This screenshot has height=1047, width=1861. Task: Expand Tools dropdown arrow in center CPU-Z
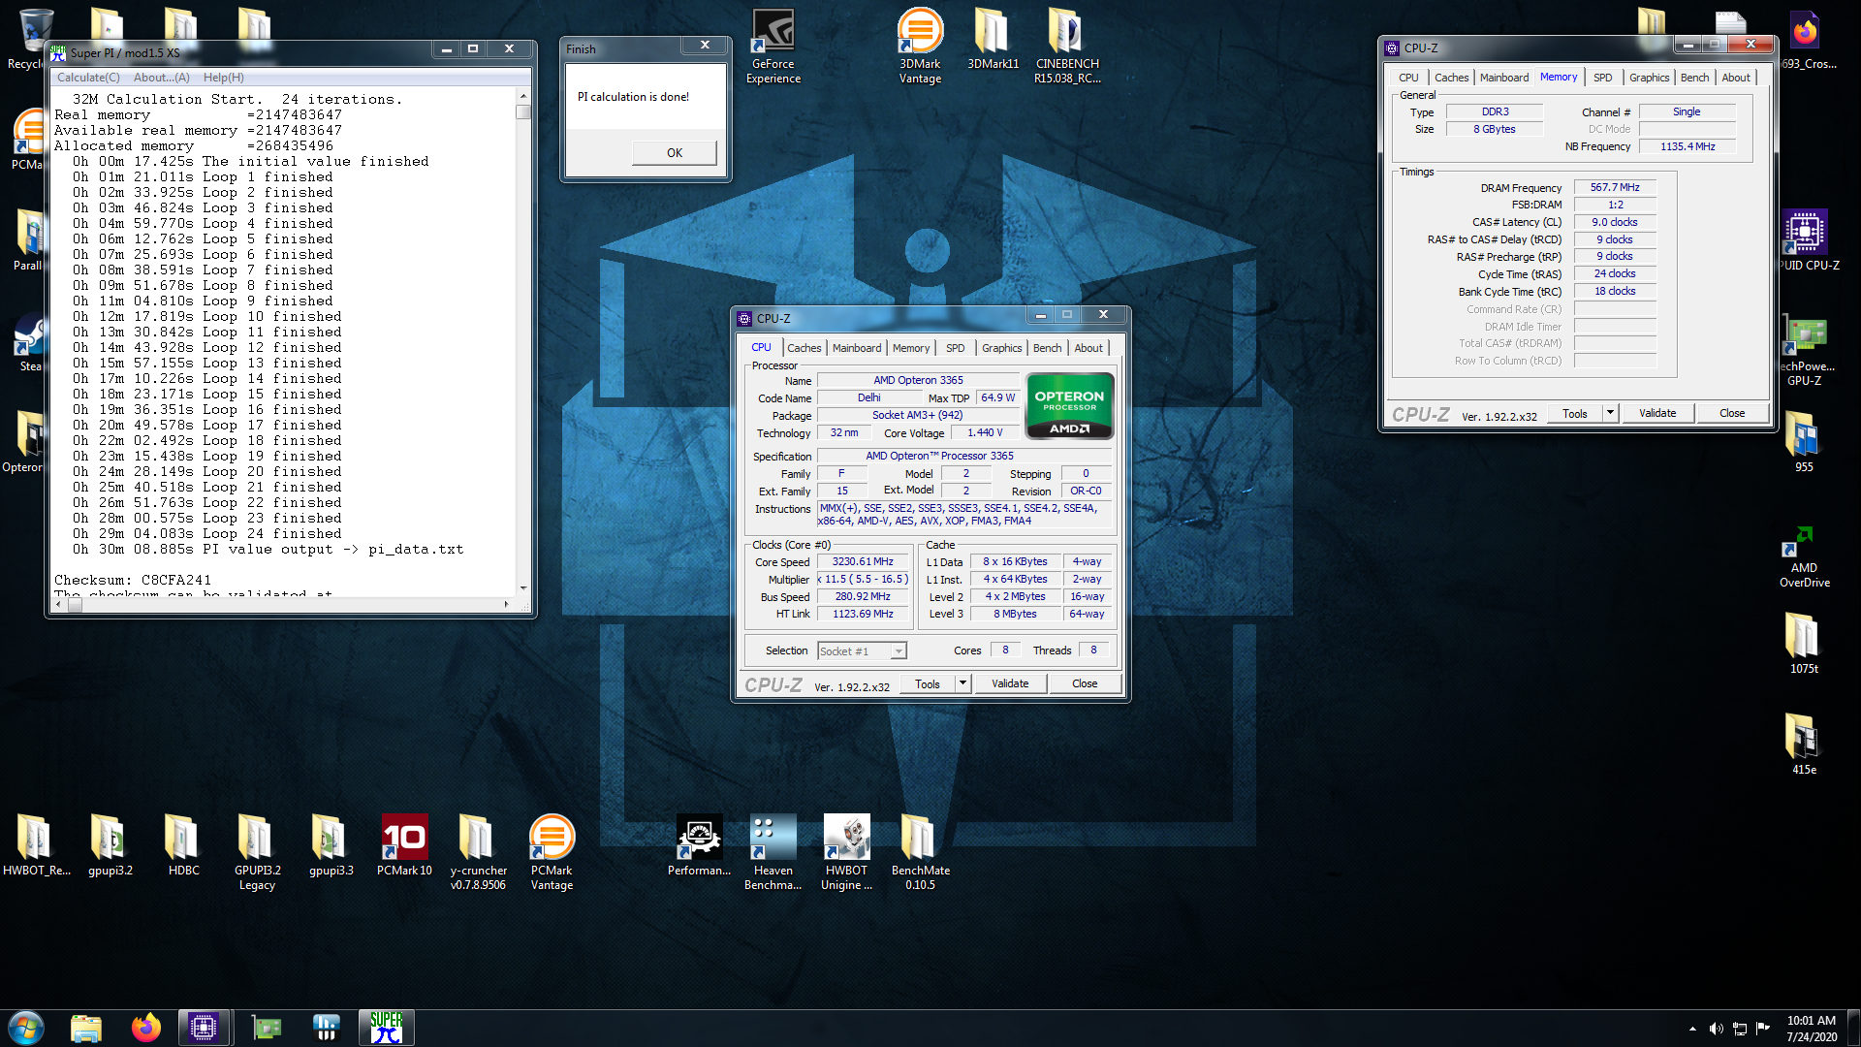click(x=962, y=683)
